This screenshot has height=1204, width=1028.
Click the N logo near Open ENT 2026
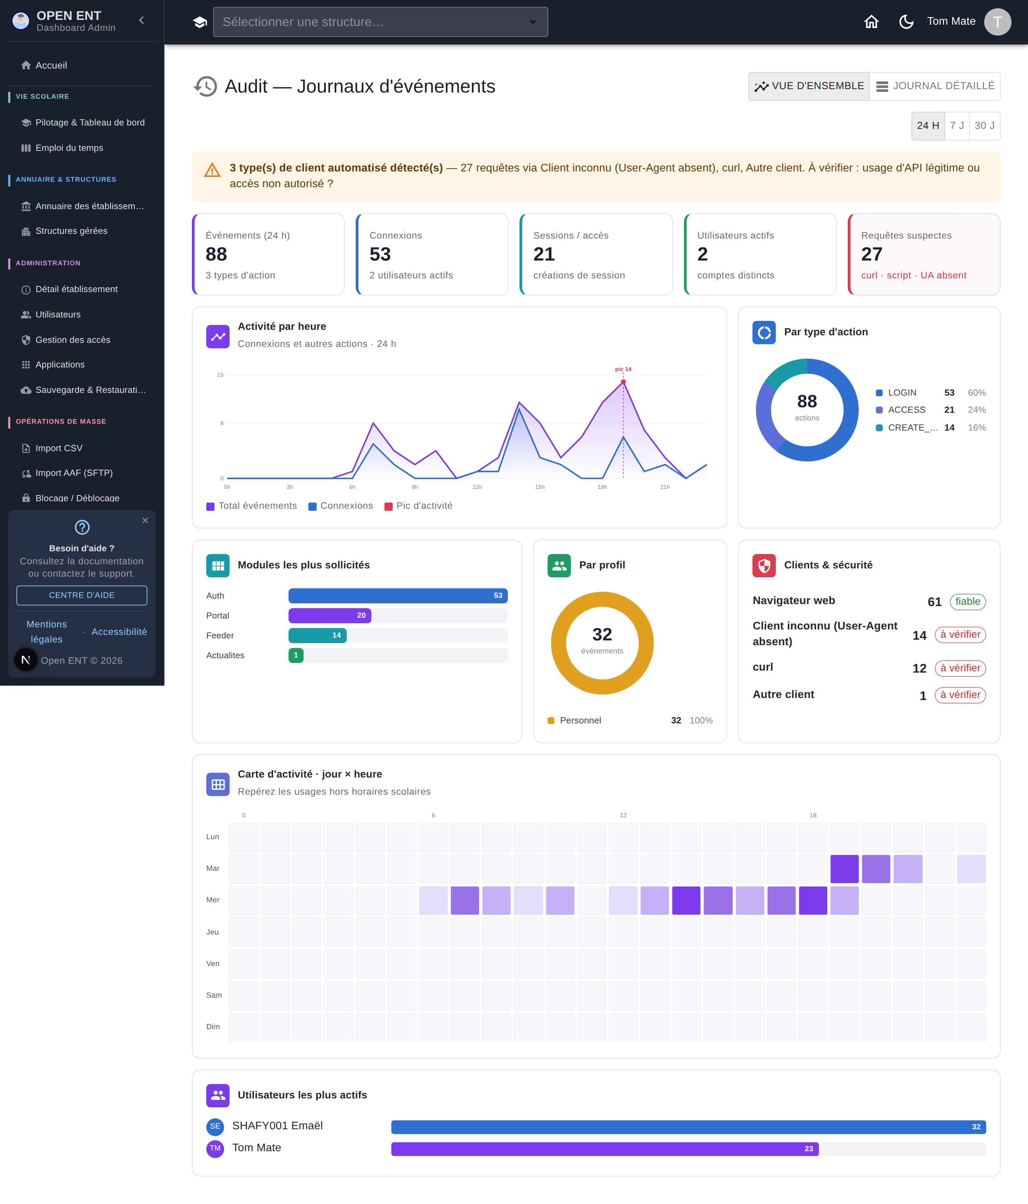(x=26, y=660)
